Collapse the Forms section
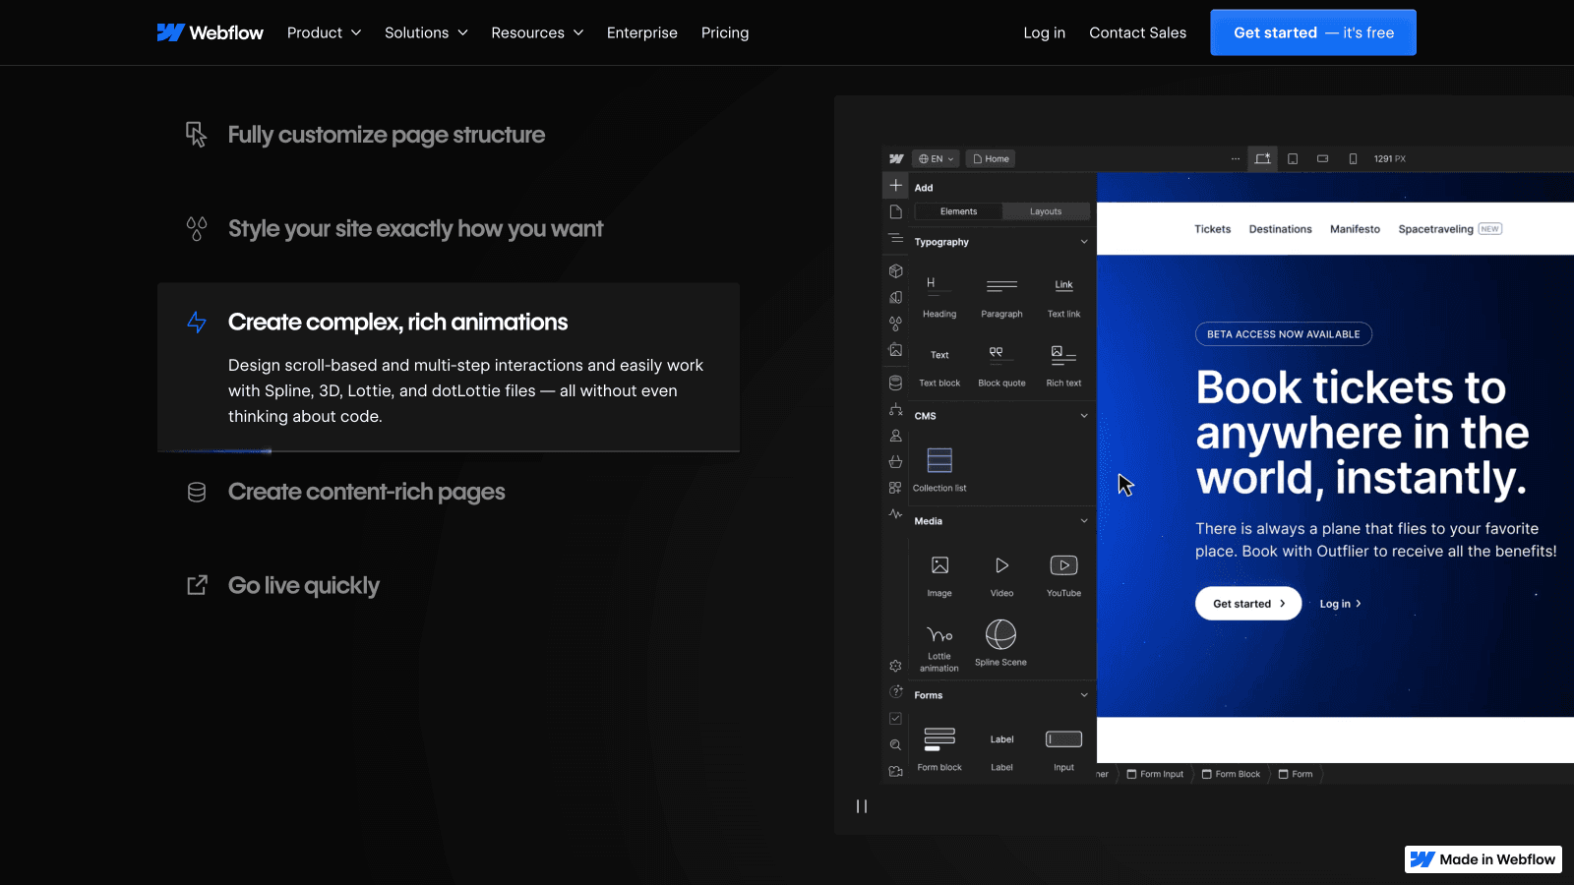 tap(1084, 695)
